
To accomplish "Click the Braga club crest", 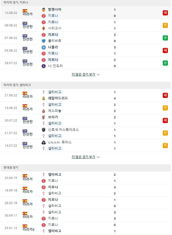I will coord(44,117).
